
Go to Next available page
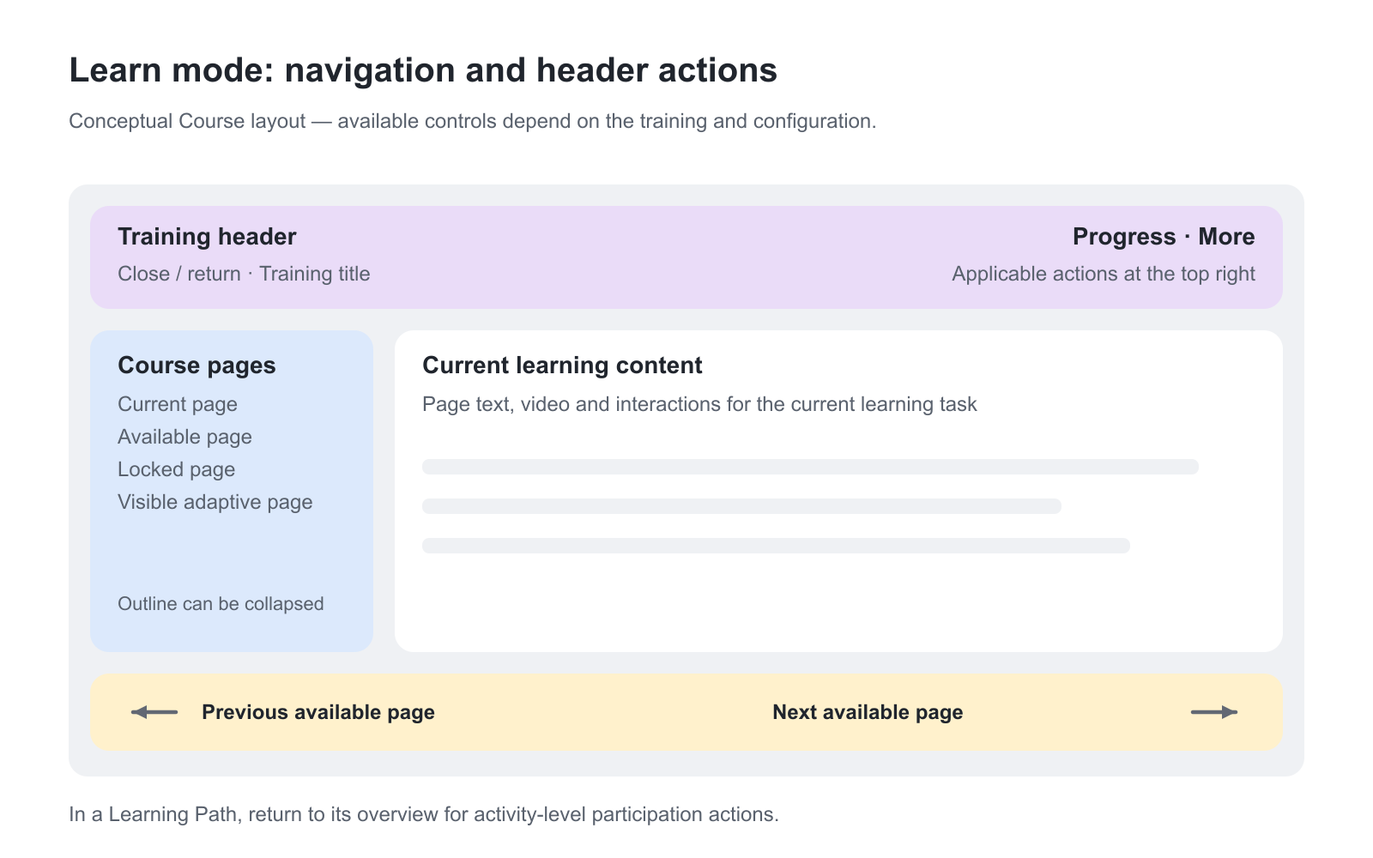coord(868,712)
